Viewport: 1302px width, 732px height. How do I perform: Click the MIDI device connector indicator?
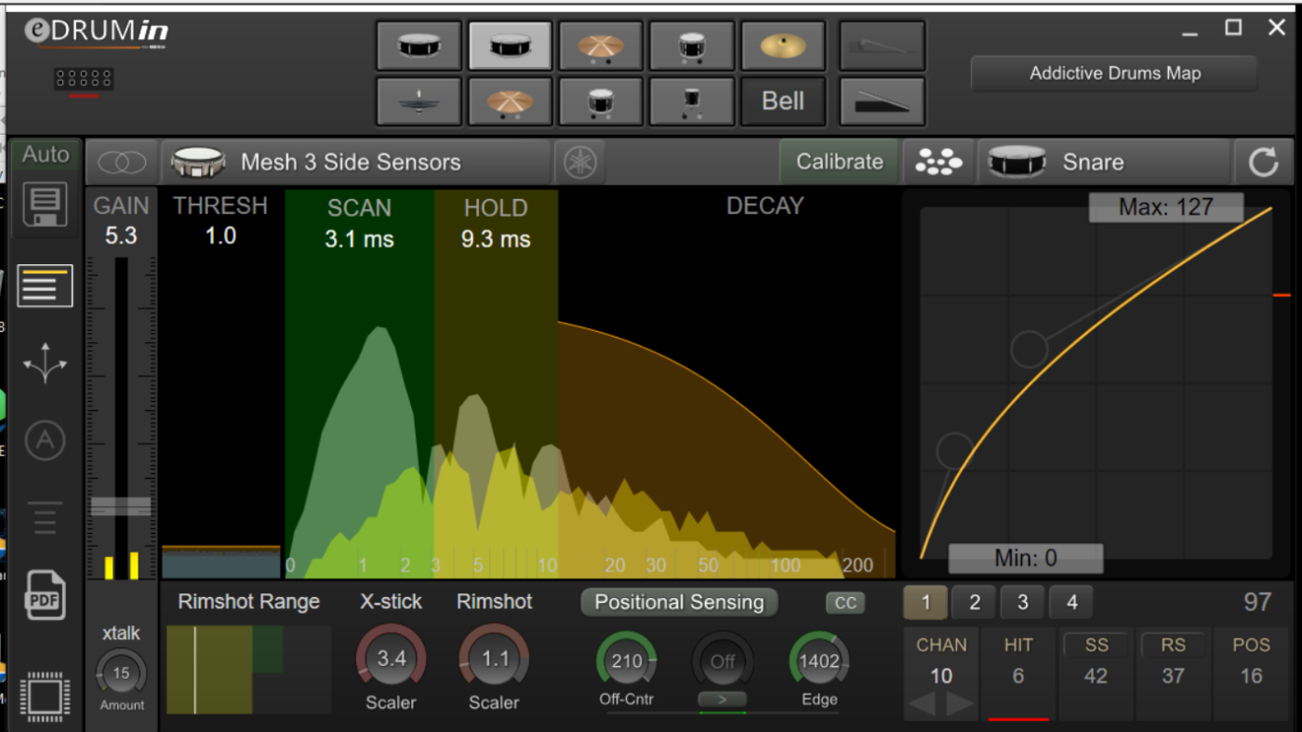tap(84, 80)
